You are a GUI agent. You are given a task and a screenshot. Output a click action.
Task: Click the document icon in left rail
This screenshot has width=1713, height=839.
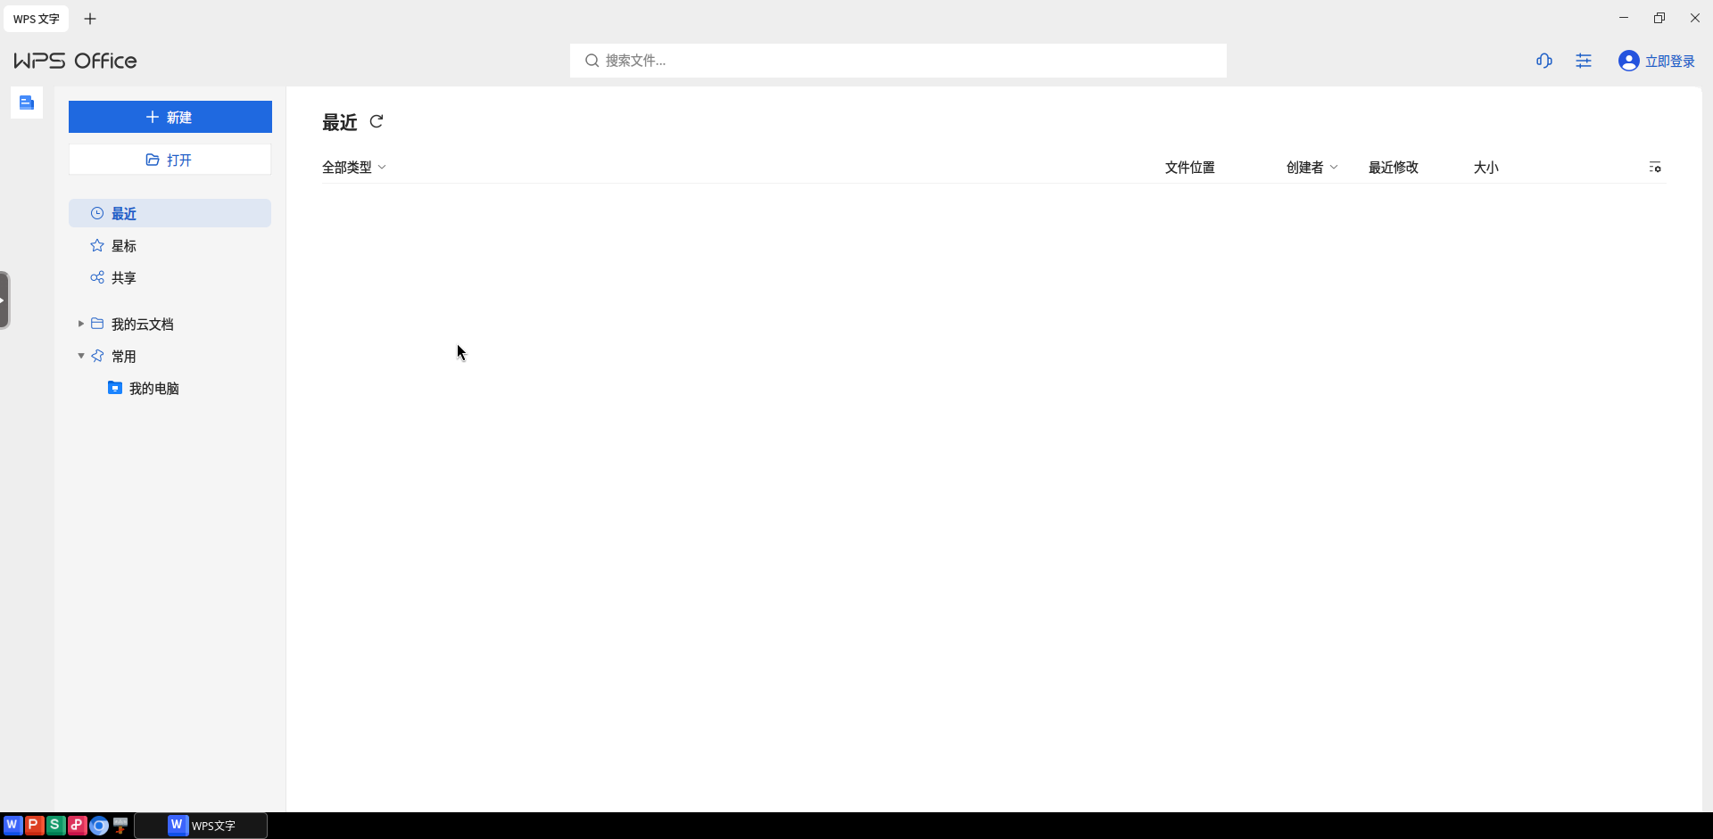click(27, 103)
